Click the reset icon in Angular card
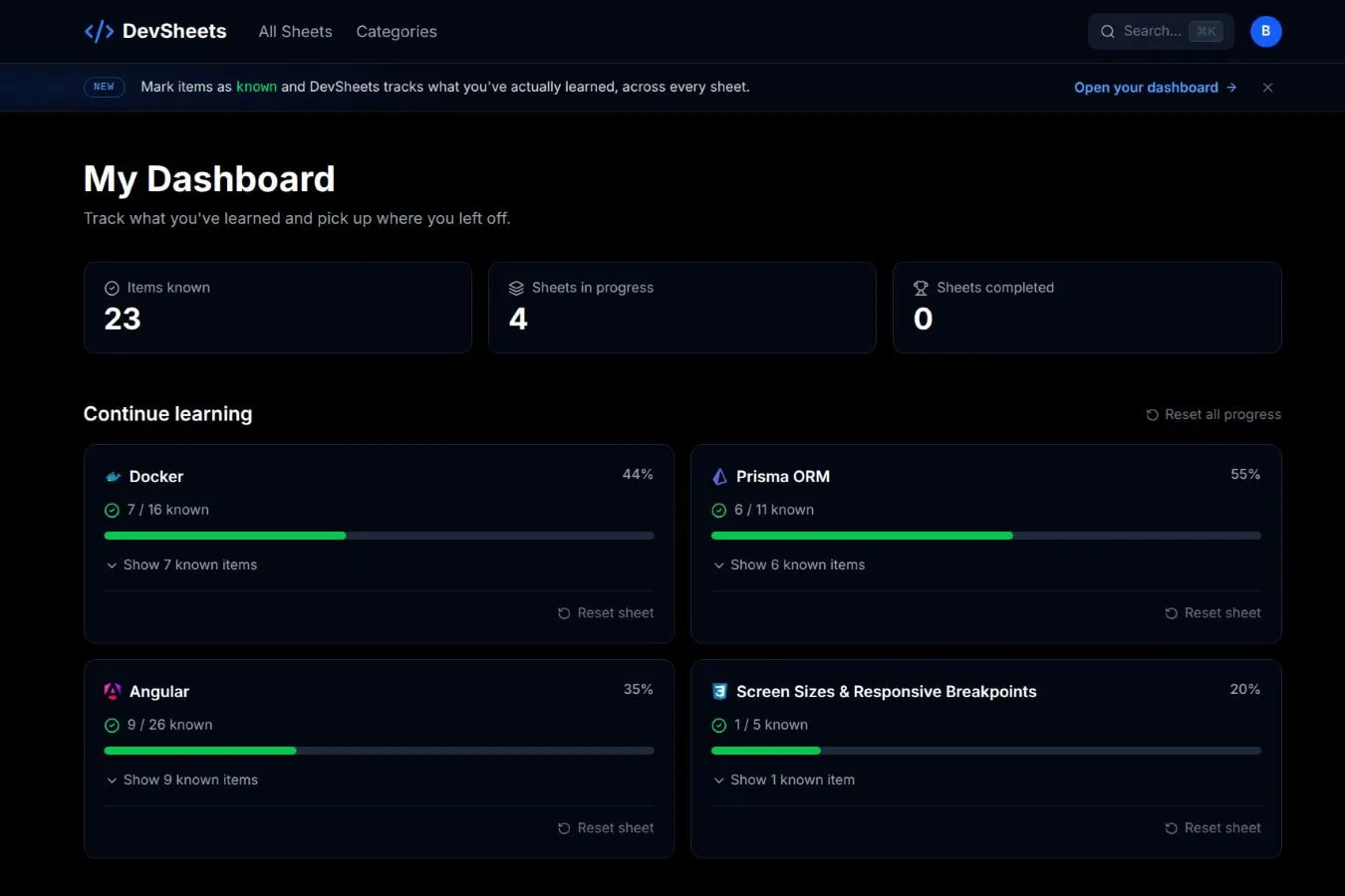Viewport: 1345px width, 896px height. (564, 828)
